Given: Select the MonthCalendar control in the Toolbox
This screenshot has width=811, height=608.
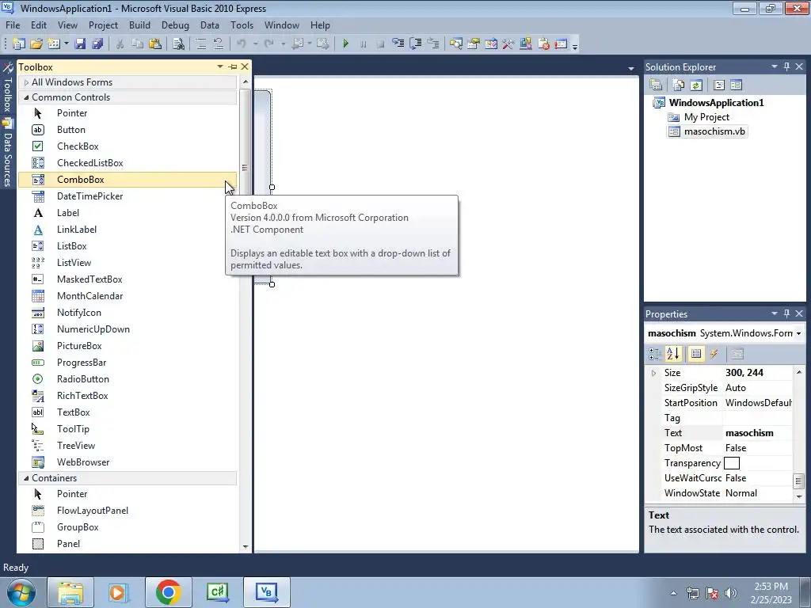Looking at the screenshot, I should coord(128,296).
